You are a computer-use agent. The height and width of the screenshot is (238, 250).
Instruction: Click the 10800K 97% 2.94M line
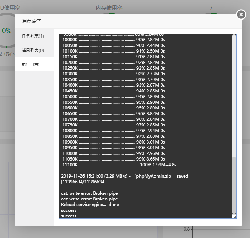[114, 131]
